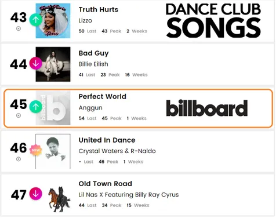Open Truth Hurts album cover thumbnail
The width and height of the screenshot is (276, 218).
(x=53, y=21)
